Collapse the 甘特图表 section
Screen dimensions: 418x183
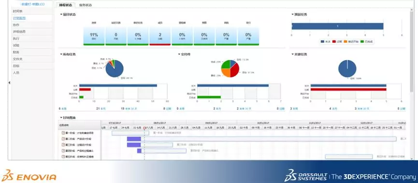(x=61, y=118)
